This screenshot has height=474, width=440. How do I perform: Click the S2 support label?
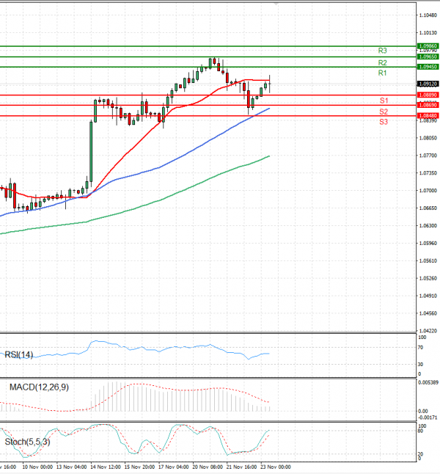384,112
